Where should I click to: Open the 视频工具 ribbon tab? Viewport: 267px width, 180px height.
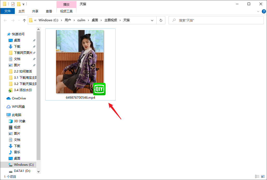66,11
